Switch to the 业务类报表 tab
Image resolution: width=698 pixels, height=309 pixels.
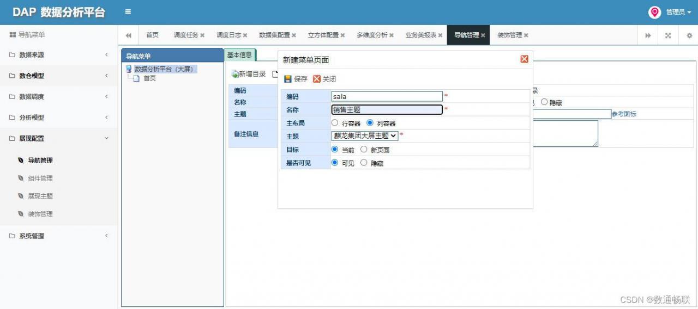[421, 35]
